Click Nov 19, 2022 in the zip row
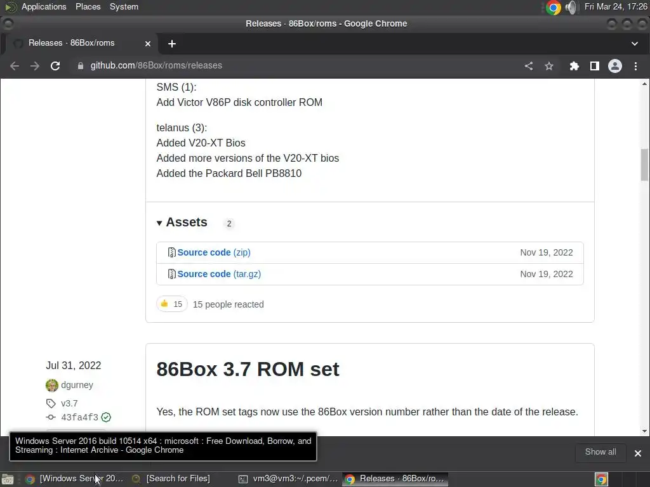 point(547,252)
